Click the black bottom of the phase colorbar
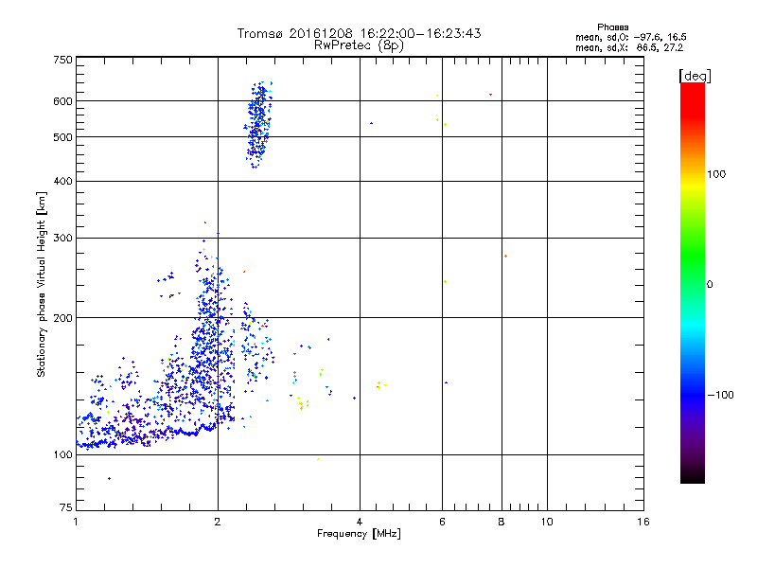The width and height of the screenshot is (757, 568). coord(693,476)
